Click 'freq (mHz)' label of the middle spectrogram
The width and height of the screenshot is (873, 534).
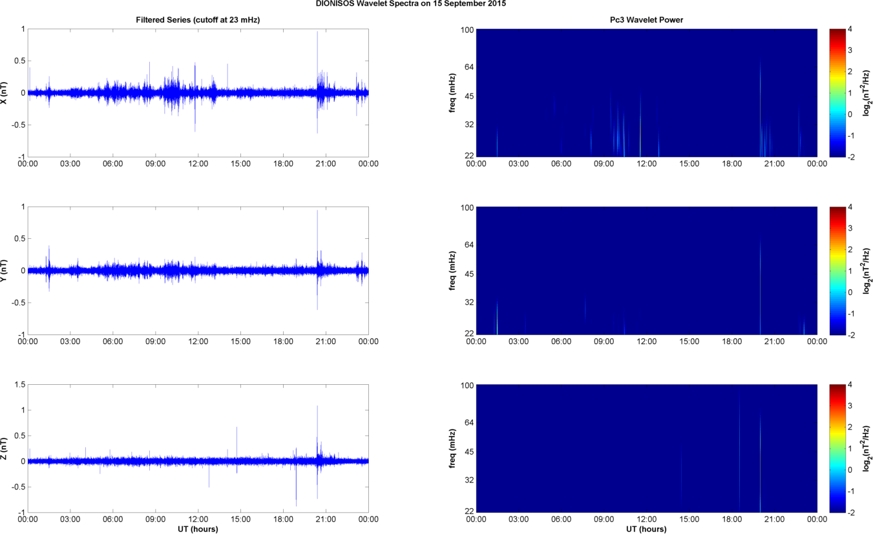point(452,271)
